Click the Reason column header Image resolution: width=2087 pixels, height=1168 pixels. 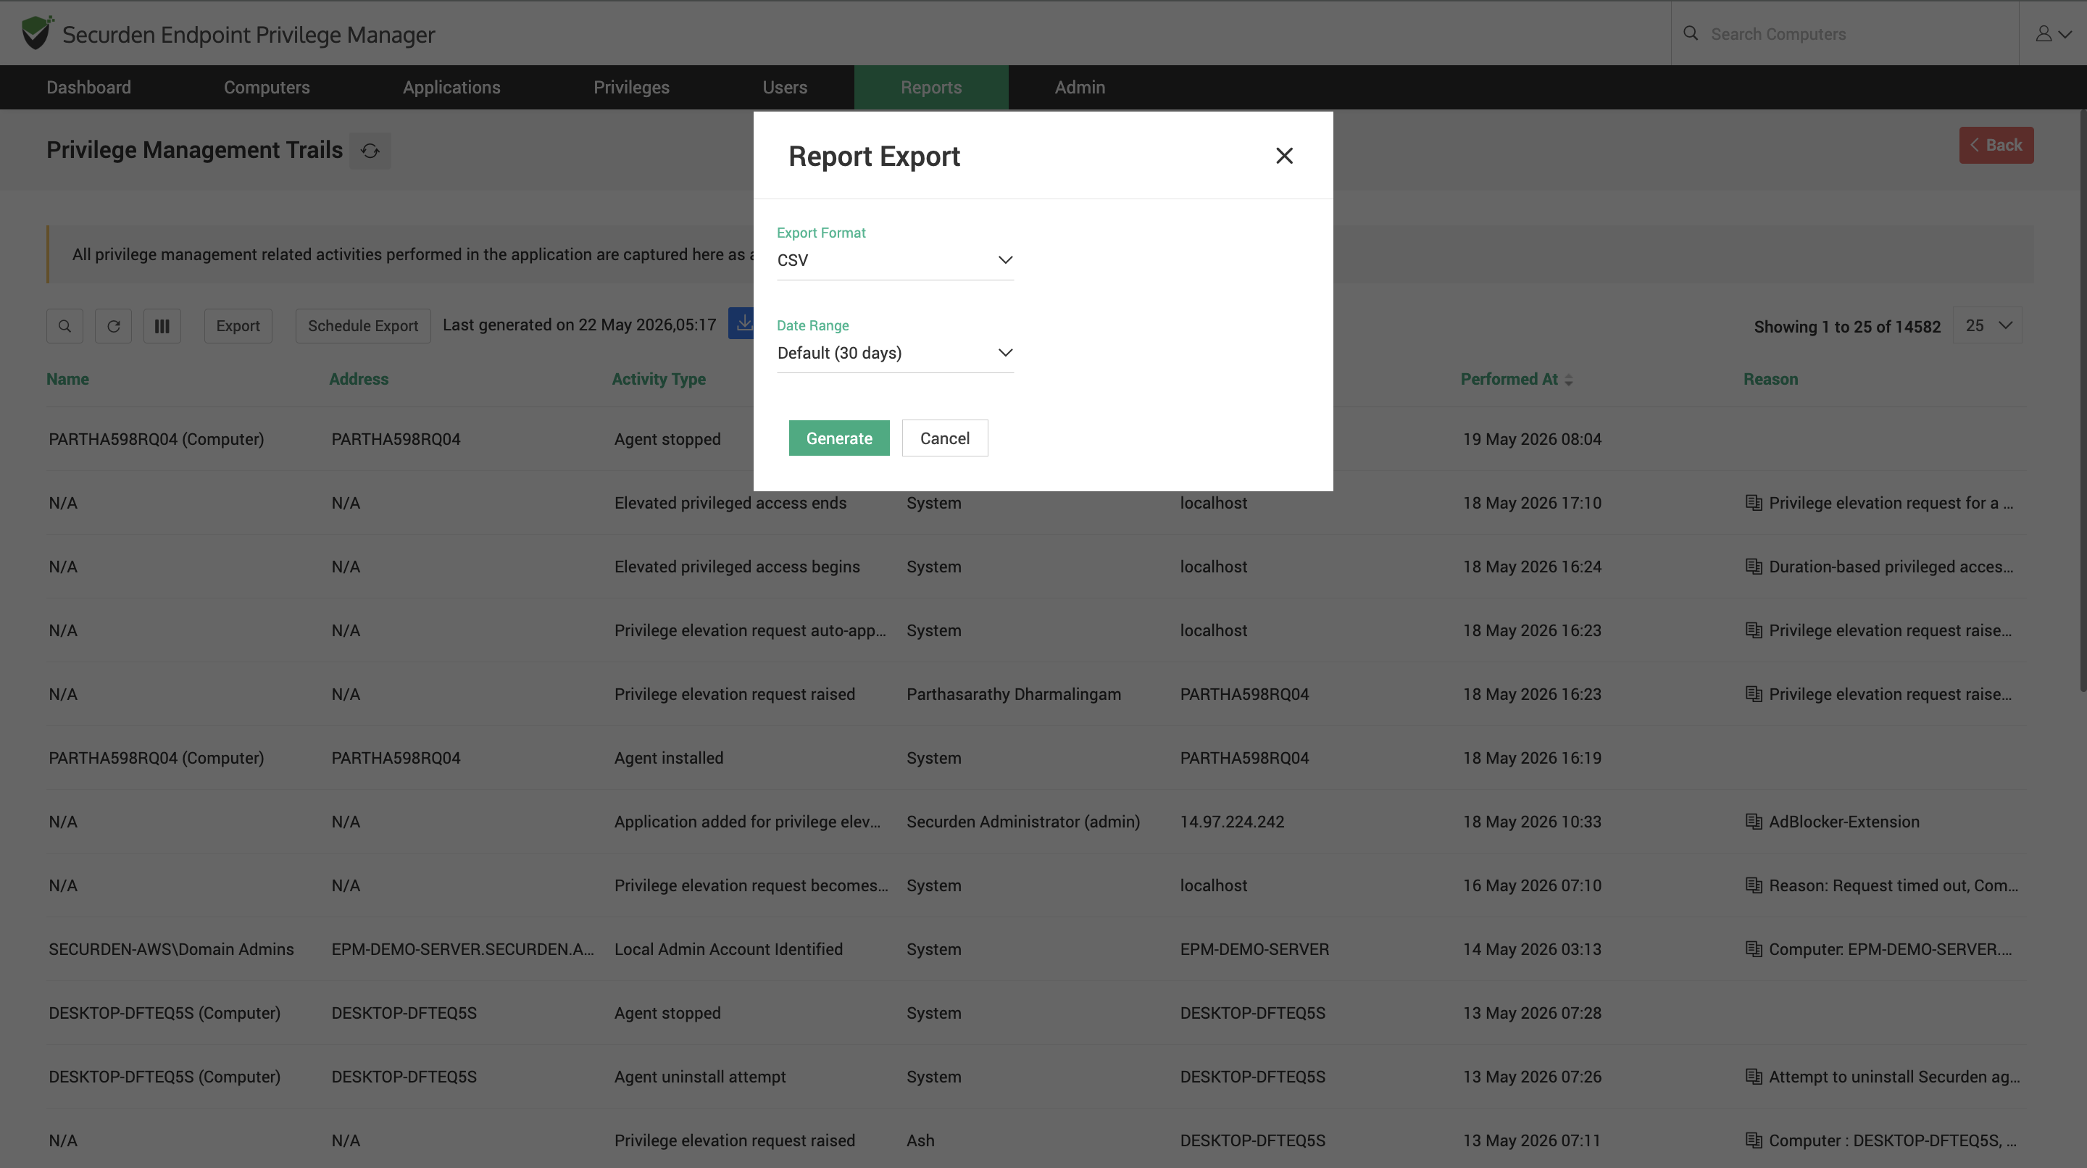[1770, 379]
